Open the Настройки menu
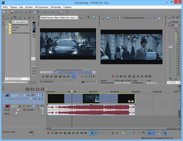The image size is (183, 141). [x=56, y=7]
